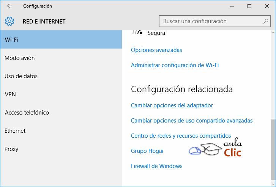
Task: Click Cambiar opciones de uso compartido avanzadas
Action: 192,121
